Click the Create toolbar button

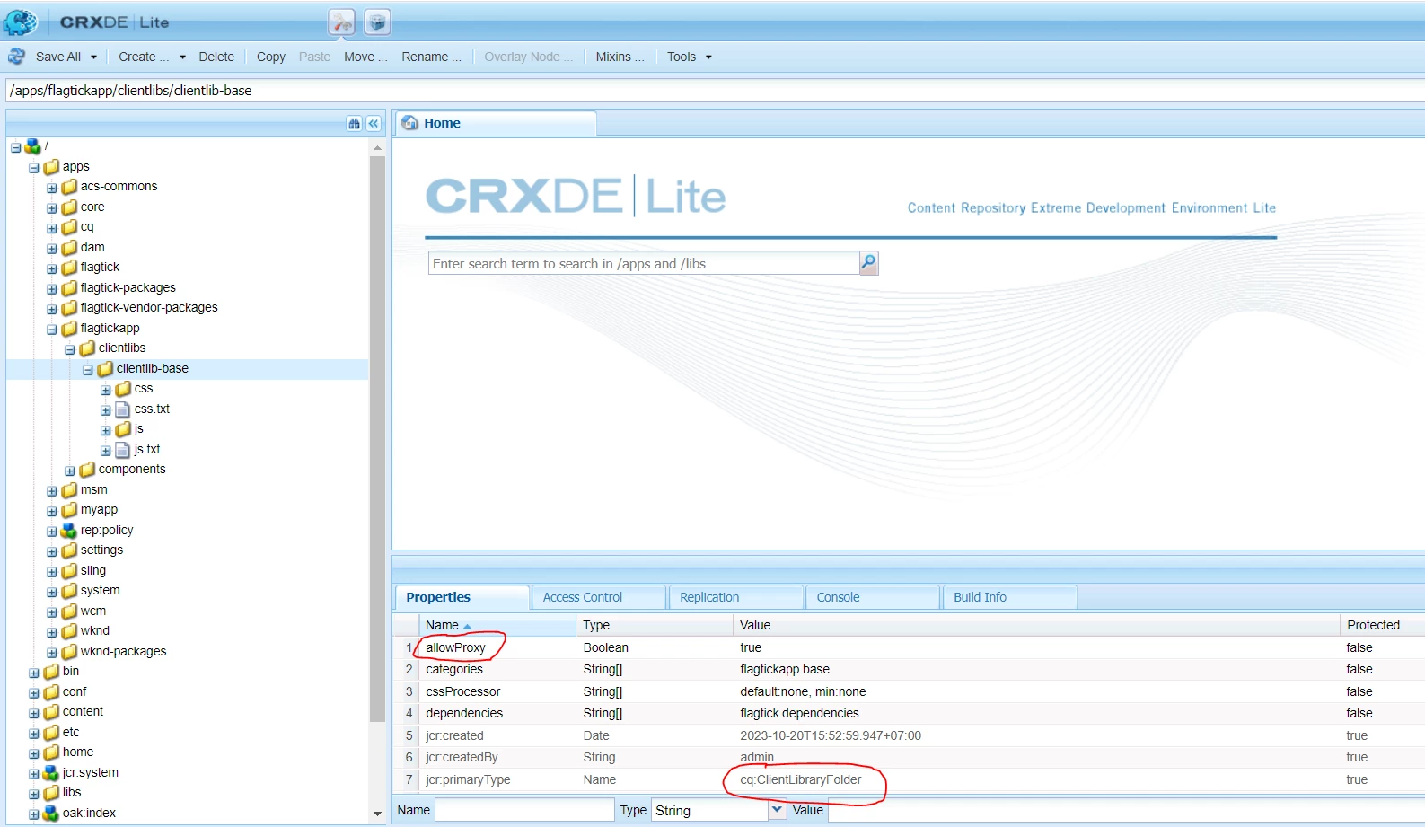pyautogui.click(x=144, y=57)
